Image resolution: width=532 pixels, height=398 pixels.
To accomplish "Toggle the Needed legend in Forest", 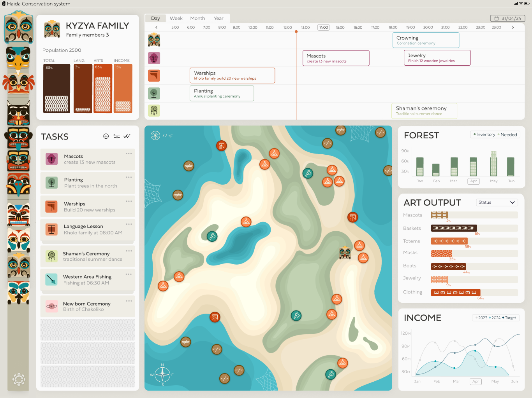I will click(x=508, y=134).
